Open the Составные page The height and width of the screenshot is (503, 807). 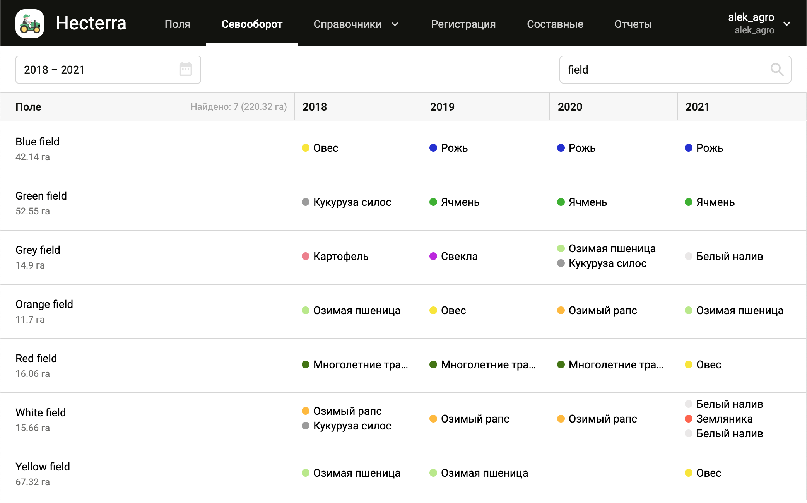point(555,24)
